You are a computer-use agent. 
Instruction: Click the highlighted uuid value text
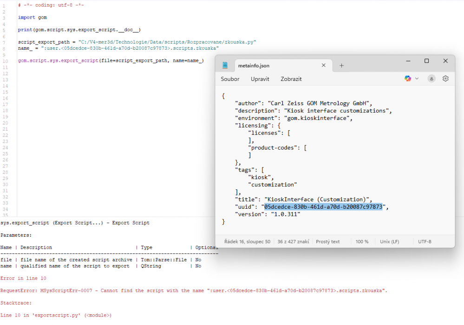[x=323, y=207]
